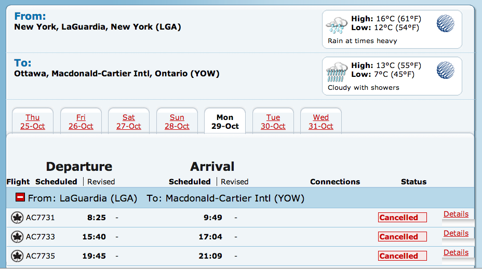Go to the Tue 30-Oct tab
The image size is (482, 269).
(x=273, y=122)
